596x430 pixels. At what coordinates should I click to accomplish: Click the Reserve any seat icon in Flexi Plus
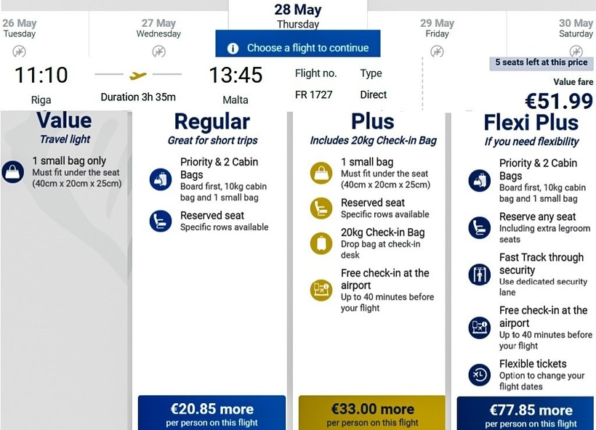coord(480,227)
